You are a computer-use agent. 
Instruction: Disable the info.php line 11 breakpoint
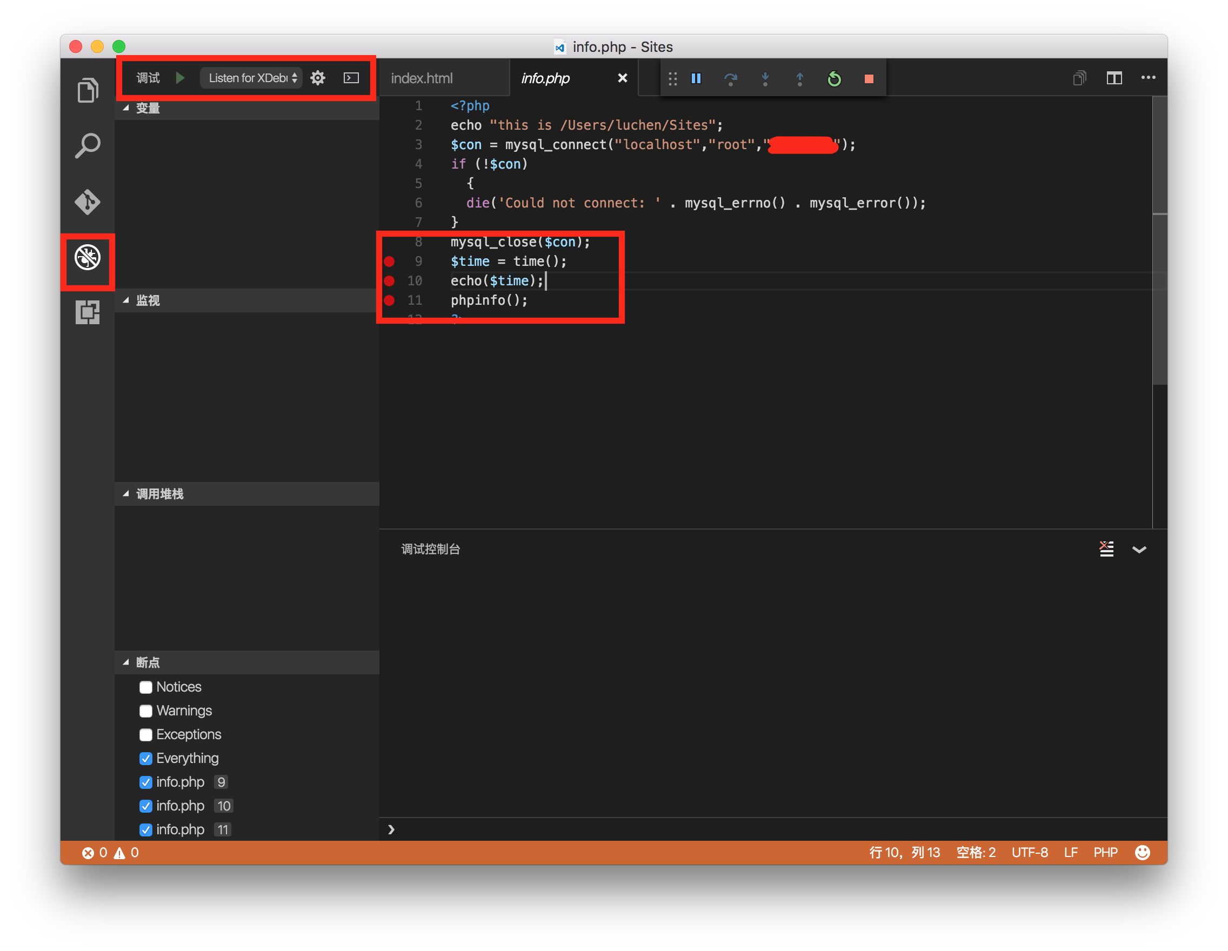[145, 830]
